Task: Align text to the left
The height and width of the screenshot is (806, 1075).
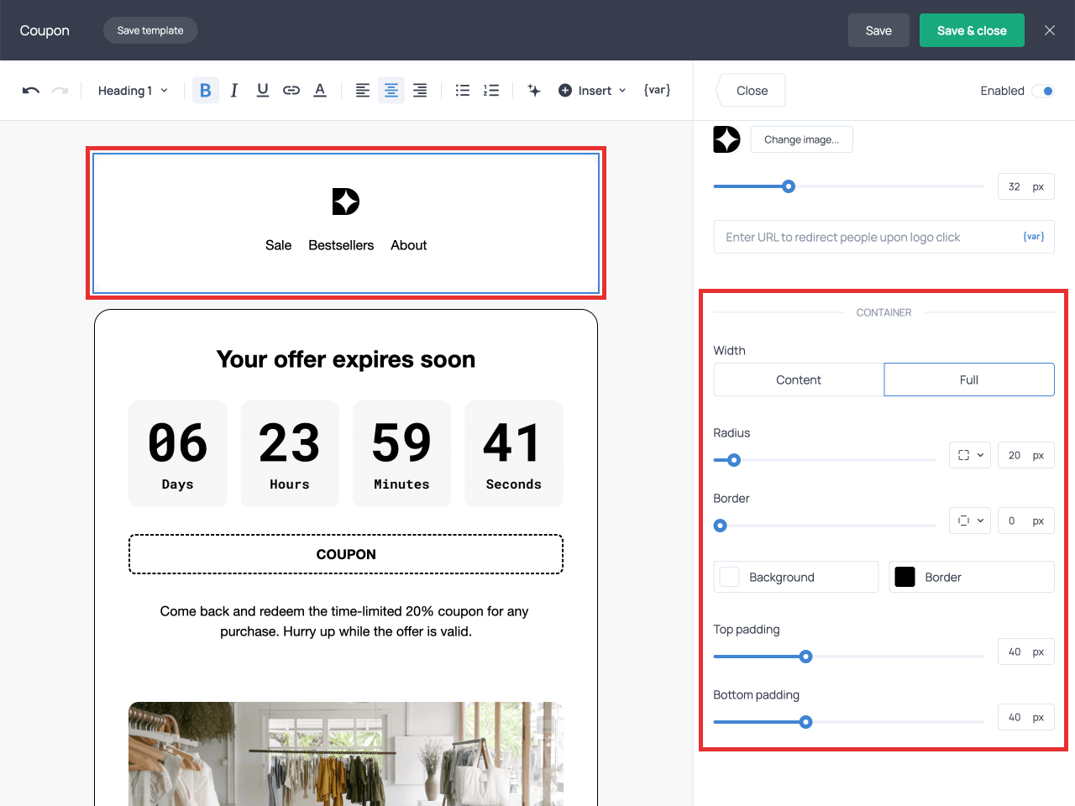Action: pos(363,91)
